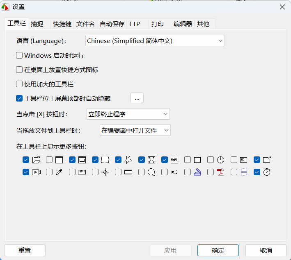Tick the box beside eyedropper icon
Viewport: 291px width, 260px height.
[x=49, y=172]
